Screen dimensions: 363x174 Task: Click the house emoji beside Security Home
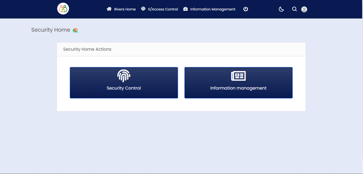click(x=75, y=30)
